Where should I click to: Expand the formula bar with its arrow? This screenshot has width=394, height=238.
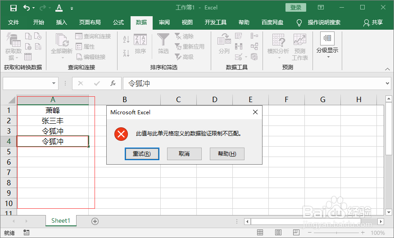[387, 83]
